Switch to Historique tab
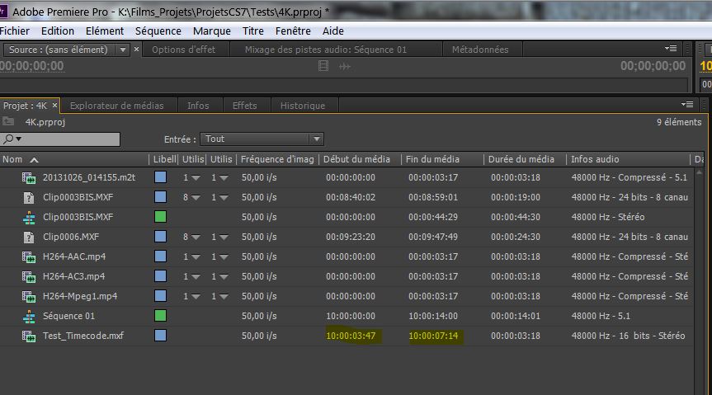 [x=303, y=106]
